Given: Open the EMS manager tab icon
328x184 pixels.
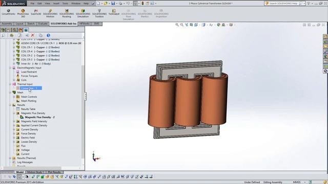Looking at the screenshot, I should click(x=26, y=30).
